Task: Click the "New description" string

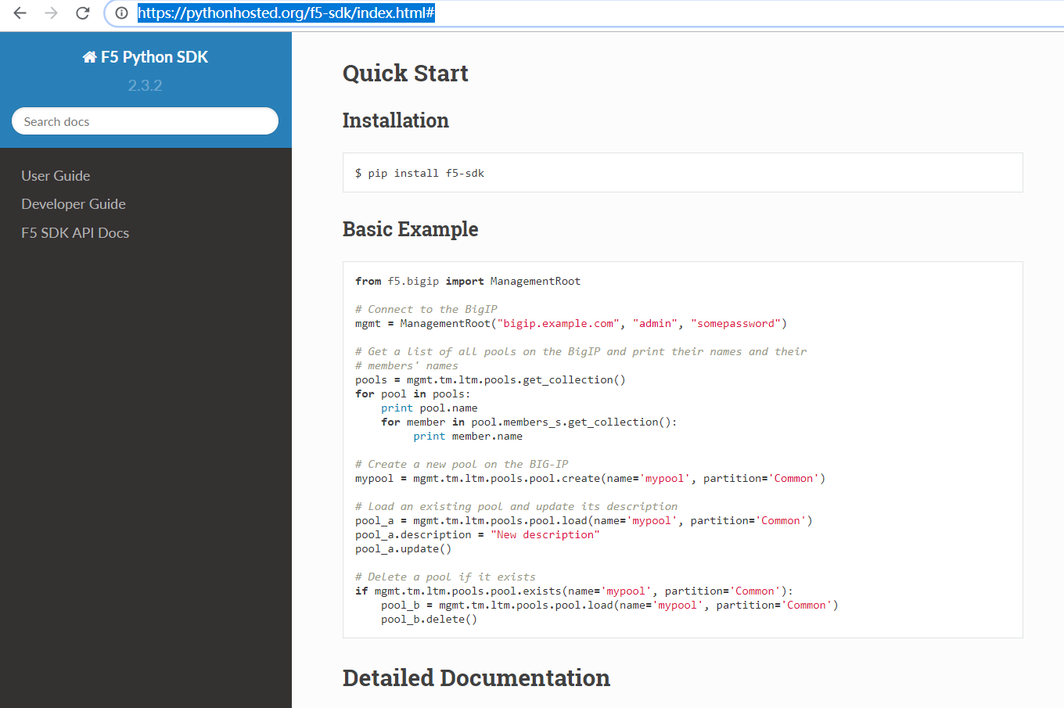Action: pos(545,534)
